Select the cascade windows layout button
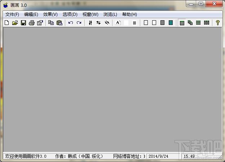 pos(190,23)
